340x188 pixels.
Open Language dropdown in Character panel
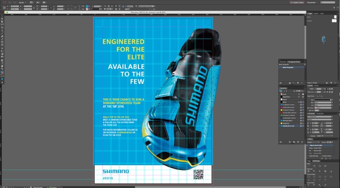coord(324,136)
